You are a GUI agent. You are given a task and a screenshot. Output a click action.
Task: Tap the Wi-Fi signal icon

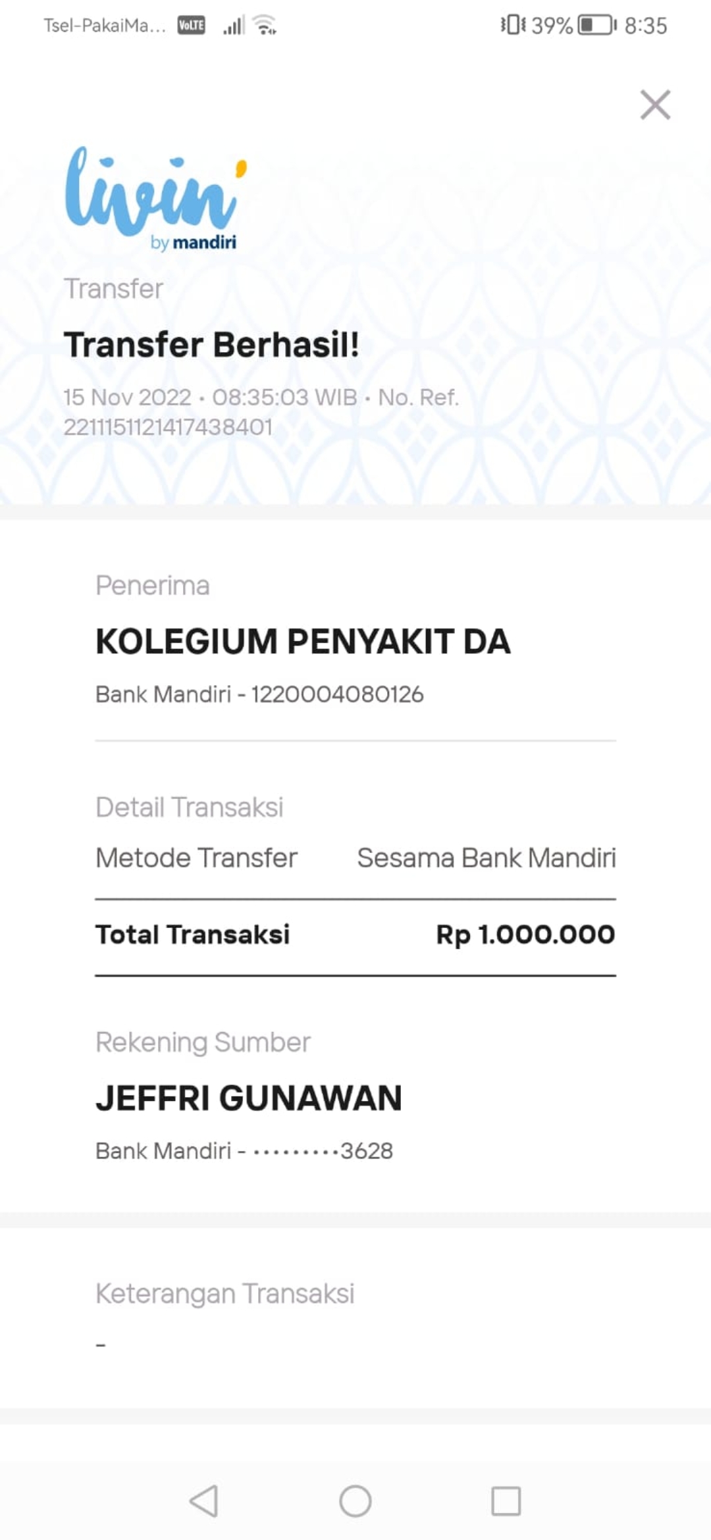(265, 26)
